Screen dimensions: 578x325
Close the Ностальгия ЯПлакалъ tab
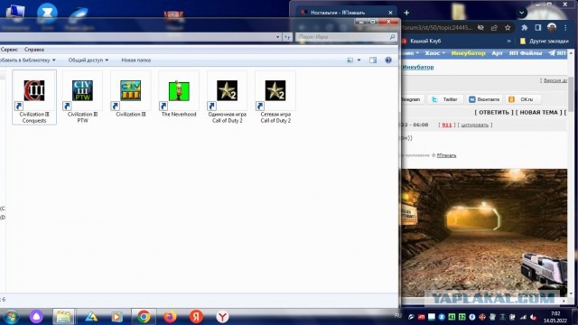[390, 13]
